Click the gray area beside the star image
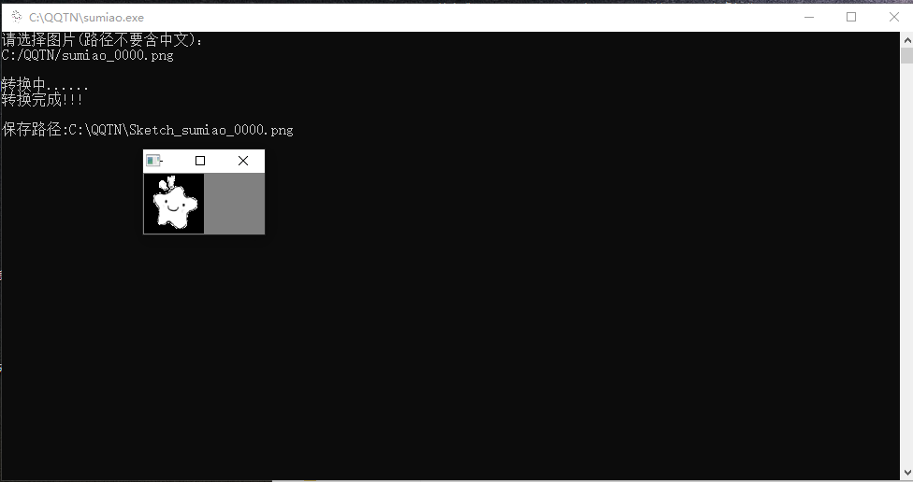This screenshot has width=913, height=482. (234, 204)
